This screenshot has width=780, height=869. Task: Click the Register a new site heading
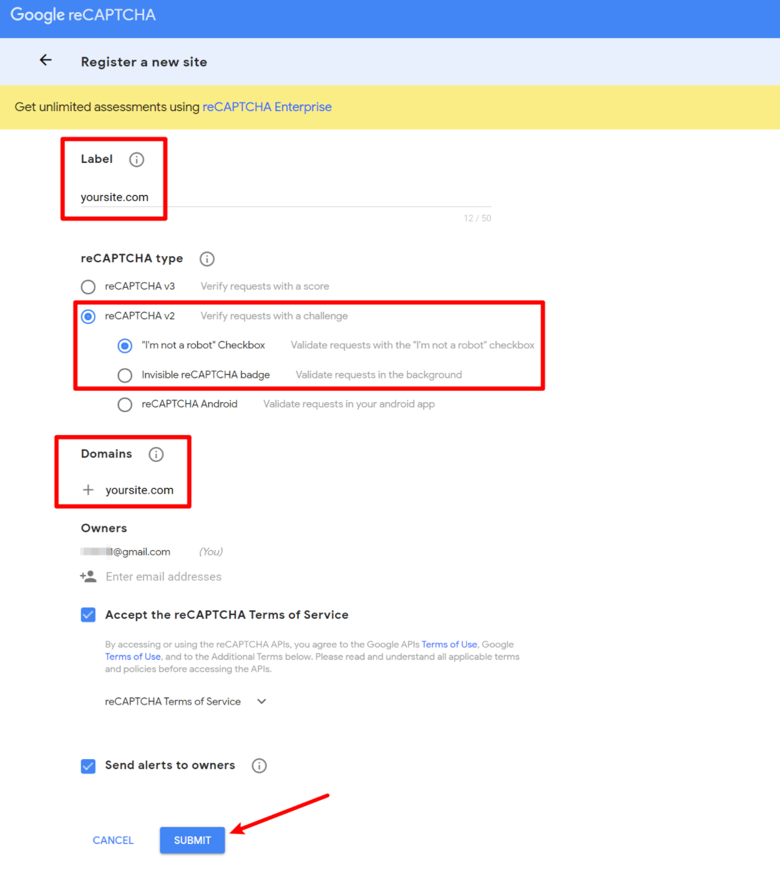coord(144,62)
